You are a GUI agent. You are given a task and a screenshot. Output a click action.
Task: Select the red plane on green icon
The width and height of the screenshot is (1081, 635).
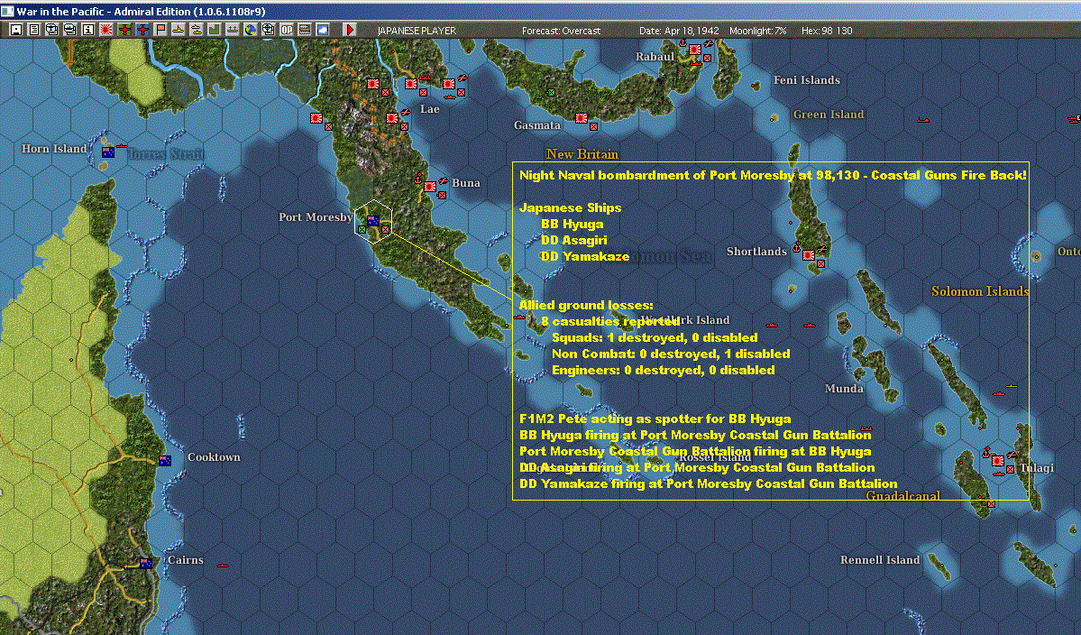tap(124, 30)
